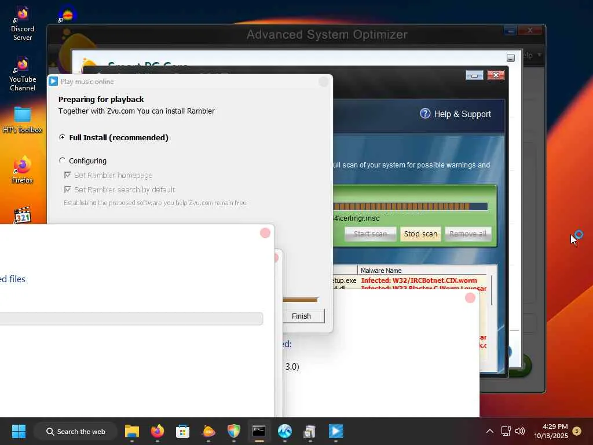The image size is (593, 445).
Task: Open the orange Smart PC Care taskbar icon
Action: coord(208,431)
